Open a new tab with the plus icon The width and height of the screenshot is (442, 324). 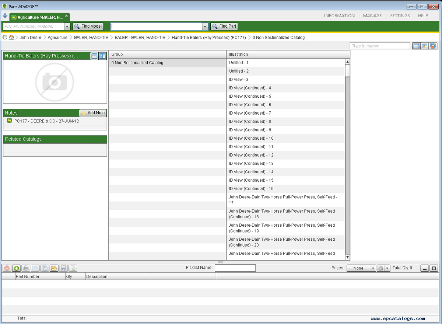pos(5,16)
